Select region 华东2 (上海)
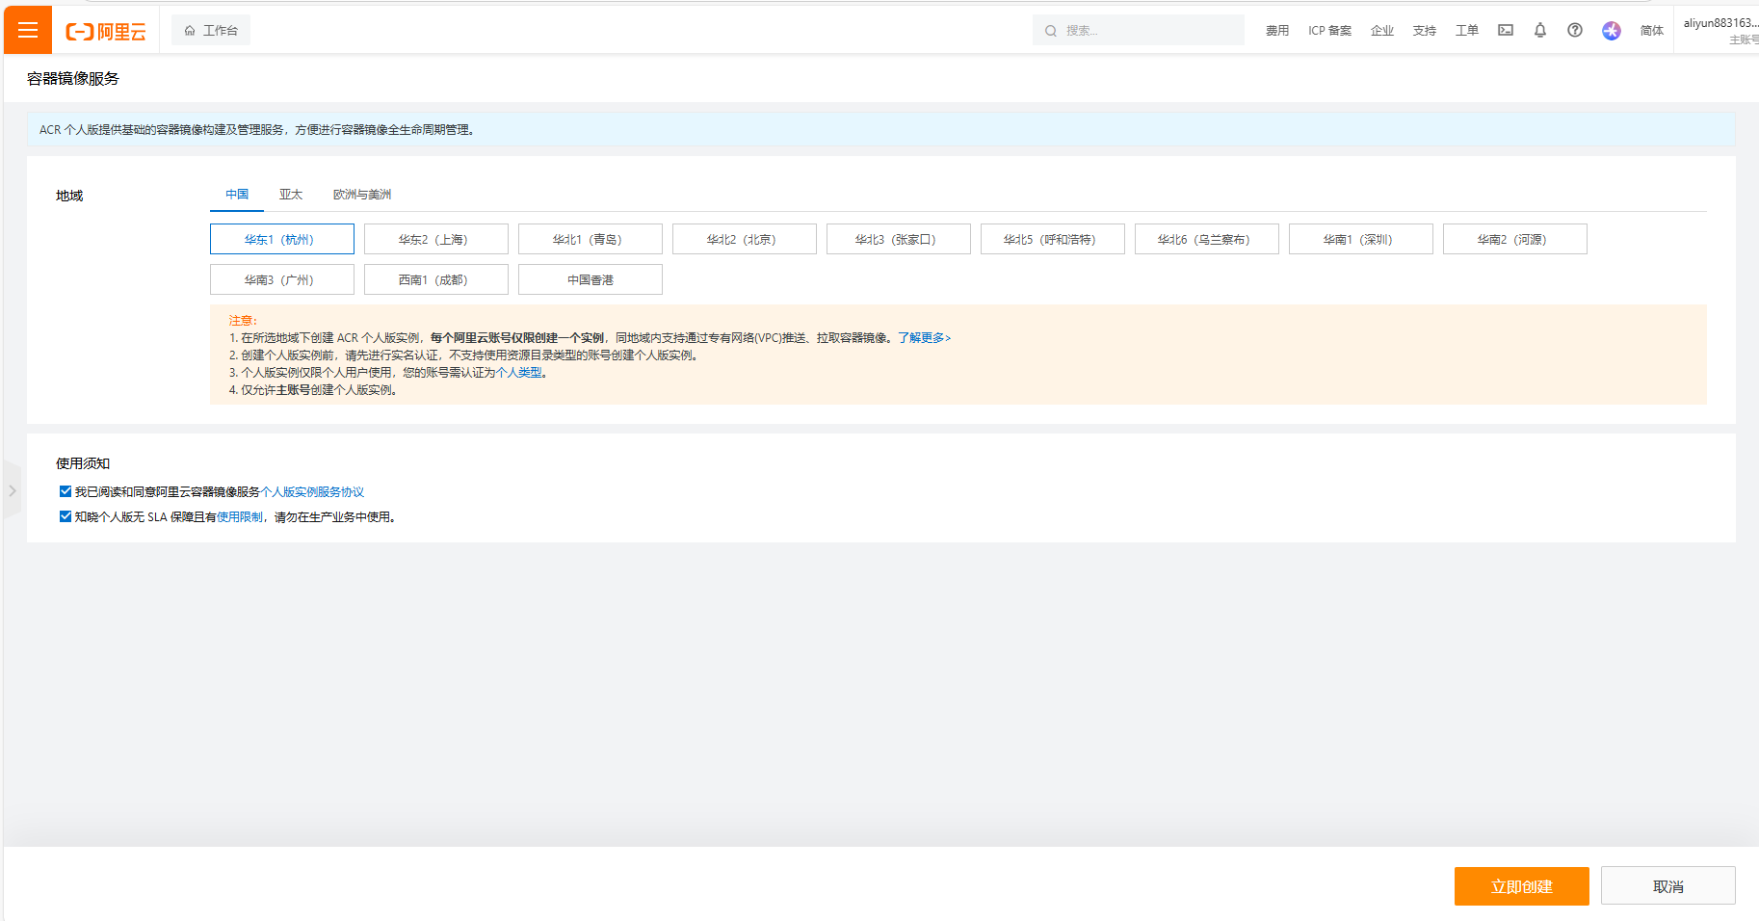Image resolution: width=1759 pixels, height=921 pixels. [436, 239]
